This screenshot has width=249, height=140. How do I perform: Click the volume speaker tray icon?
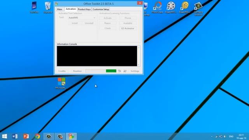225,136
